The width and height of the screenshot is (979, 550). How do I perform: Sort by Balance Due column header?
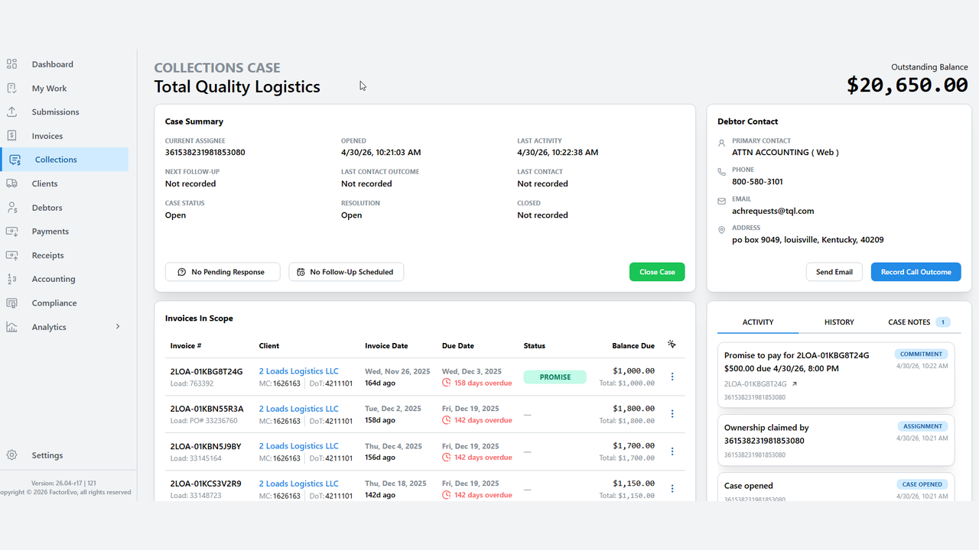pyautogui.click(x=633, y=346)
